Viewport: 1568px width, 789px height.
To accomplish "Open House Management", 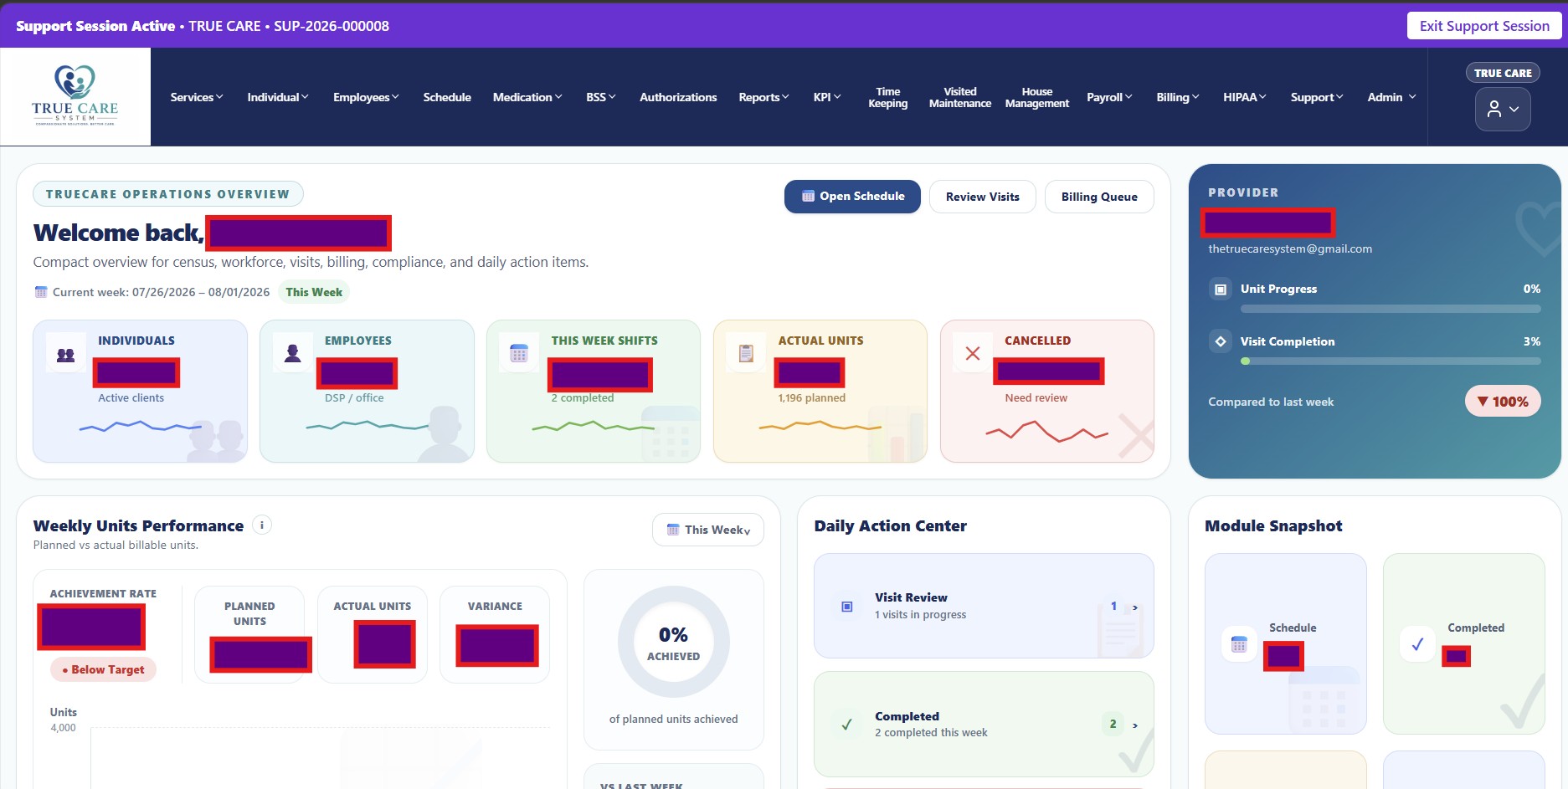I will (1037, 97).
